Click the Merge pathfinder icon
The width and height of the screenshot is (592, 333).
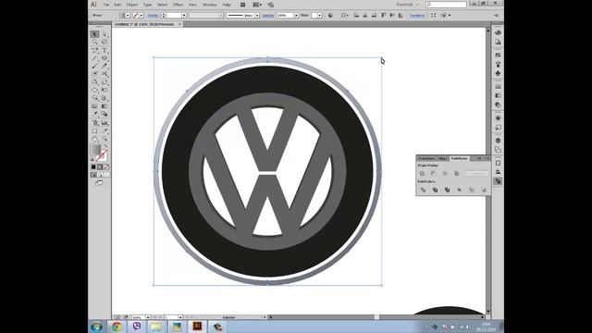click(447, 190)
